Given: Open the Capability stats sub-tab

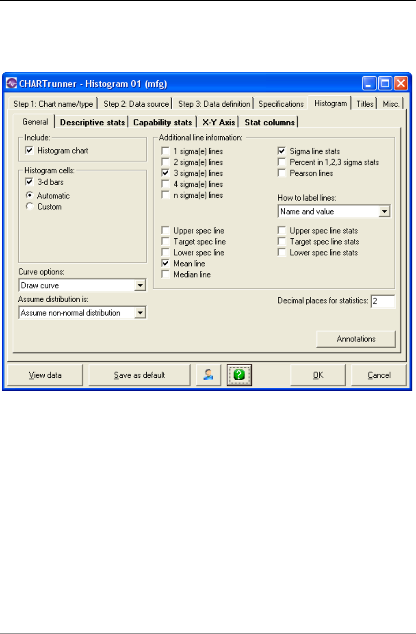Looking at the screenshot, I should [163, 122].
